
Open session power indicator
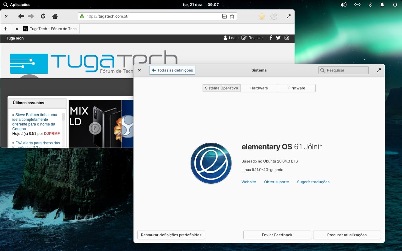coord(395,5)
